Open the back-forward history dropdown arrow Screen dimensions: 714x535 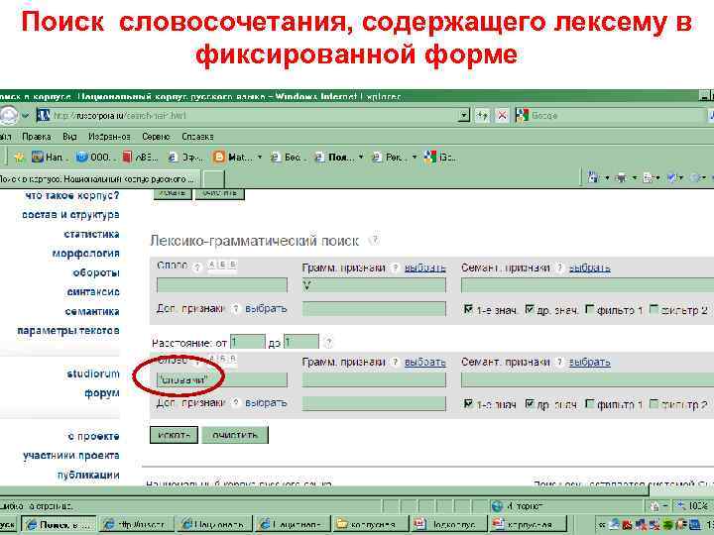click(x=26, y=116)
